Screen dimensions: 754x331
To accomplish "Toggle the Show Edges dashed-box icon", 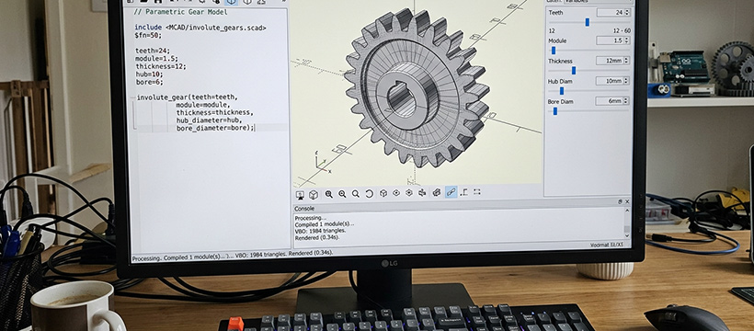I will pyautogui.click(x=476, y=191).
